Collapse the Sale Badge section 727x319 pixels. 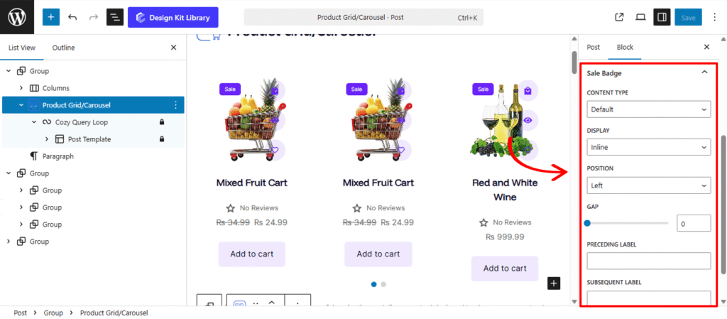pyautogui.click(x=704, y=72)
